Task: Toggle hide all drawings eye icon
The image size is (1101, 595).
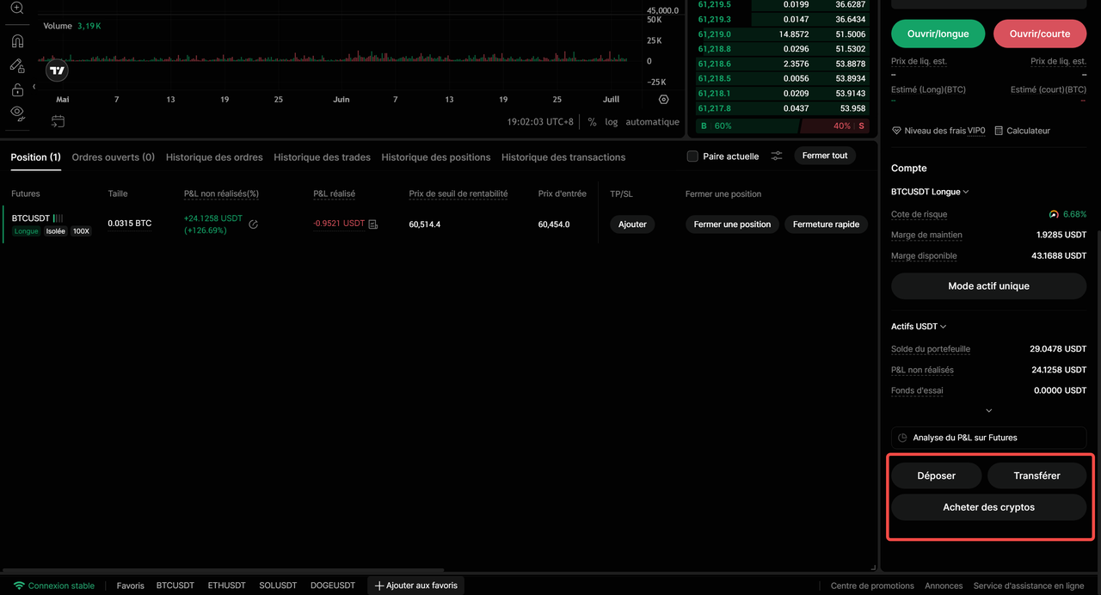Action: tap(17, 113)
